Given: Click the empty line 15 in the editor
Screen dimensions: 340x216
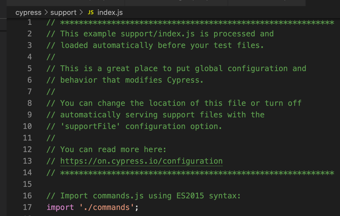Looking at the screenshot, I should (83, 184).
